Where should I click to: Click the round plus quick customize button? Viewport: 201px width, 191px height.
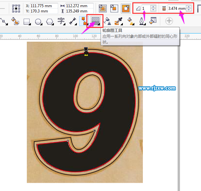click(x=169, y=21)
